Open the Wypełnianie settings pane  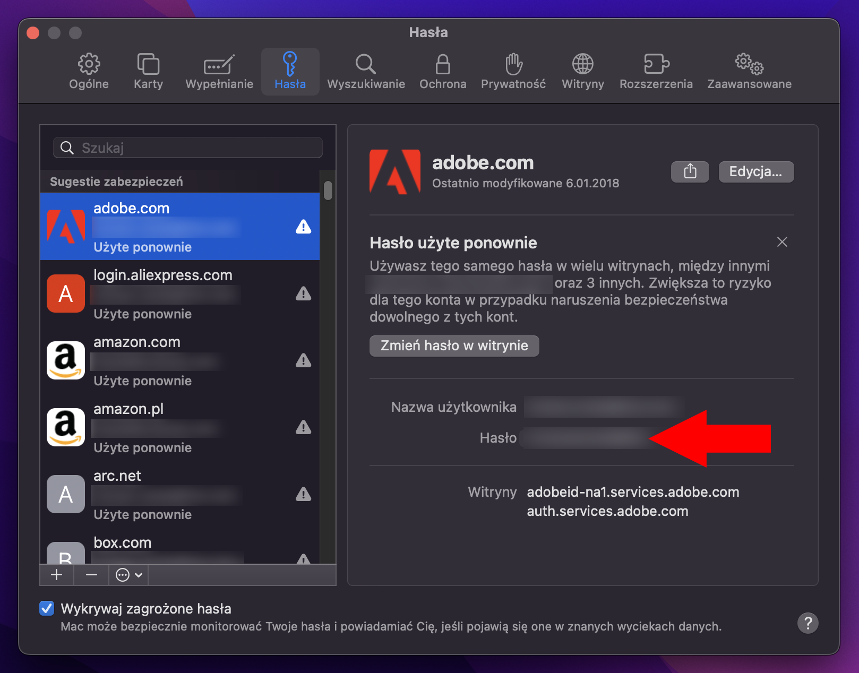click(218, 71)
